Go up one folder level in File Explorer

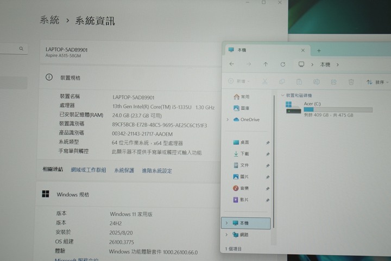(266, 64)
